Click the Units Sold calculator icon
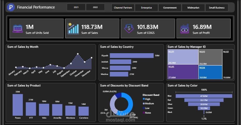The height and width of the screenshot is (125, 241). 18,29
